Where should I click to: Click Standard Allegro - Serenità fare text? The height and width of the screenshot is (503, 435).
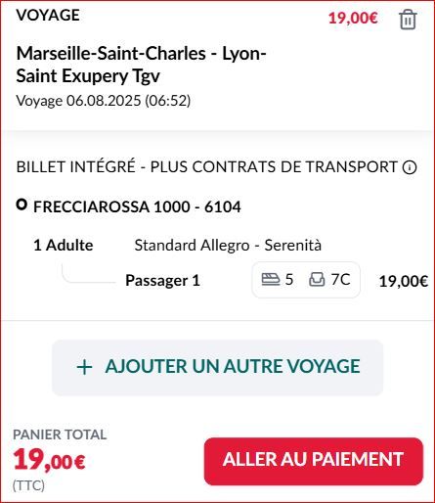tap(228, 246)
